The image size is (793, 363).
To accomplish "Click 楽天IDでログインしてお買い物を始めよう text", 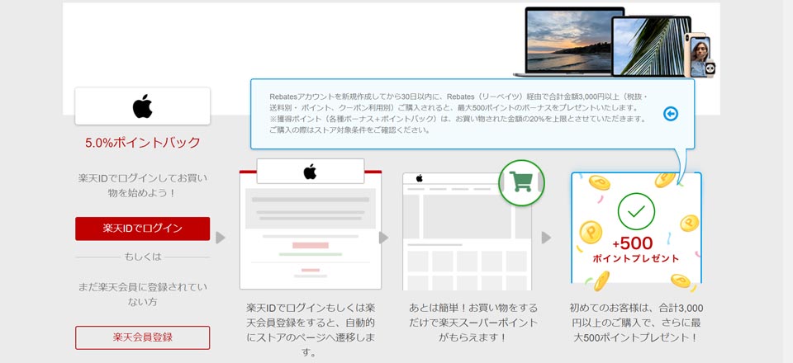I will tap(143, 186).
